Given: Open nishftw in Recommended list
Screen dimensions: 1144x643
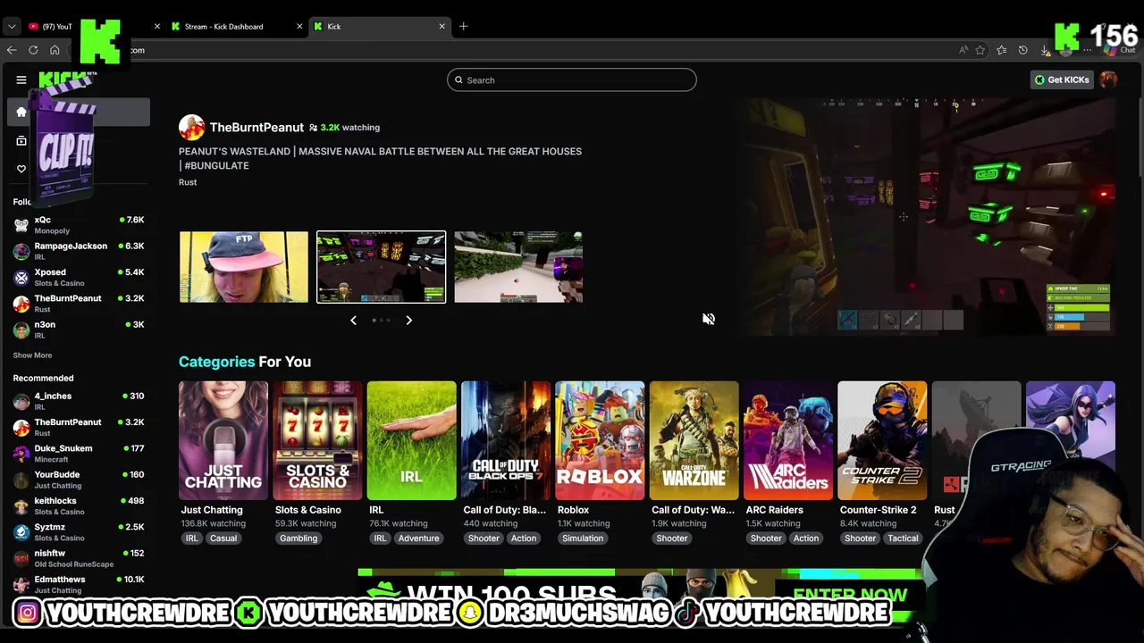Looking at the screenshot, I should click(79, 558).
